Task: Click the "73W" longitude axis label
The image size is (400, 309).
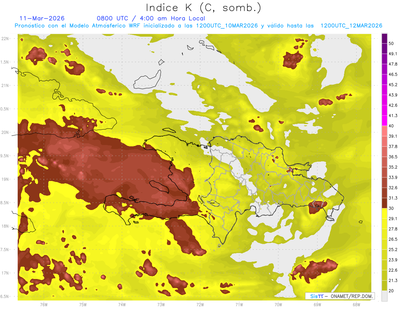Action: point(161,305)
